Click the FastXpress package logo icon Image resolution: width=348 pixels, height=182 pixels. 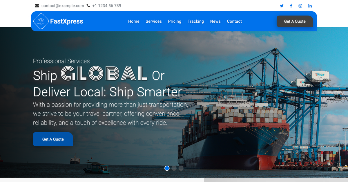point(41,21)
